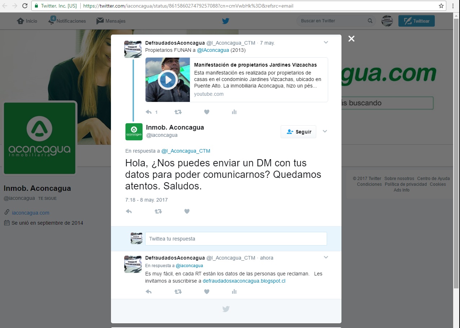Open @iaconcagua link in the latest reply
This screenshot has width=460, height=328.
click(x=189, y=266)
